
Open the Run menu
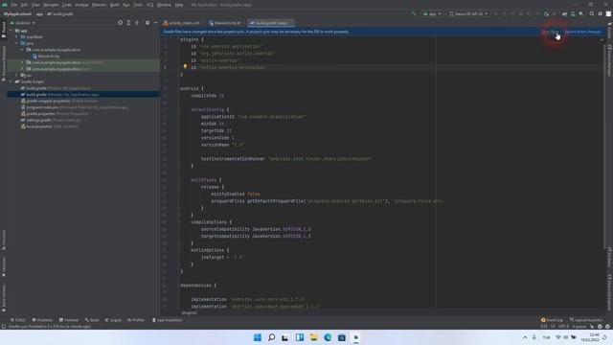click(x=125, y=5)
